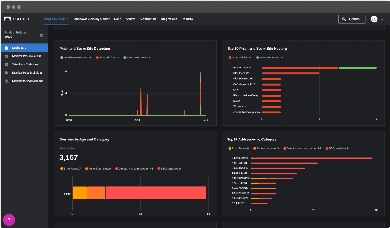Click the Shaw Industries Group label
This screenshot has width=390, height=228.
click(x=247, y=95)
